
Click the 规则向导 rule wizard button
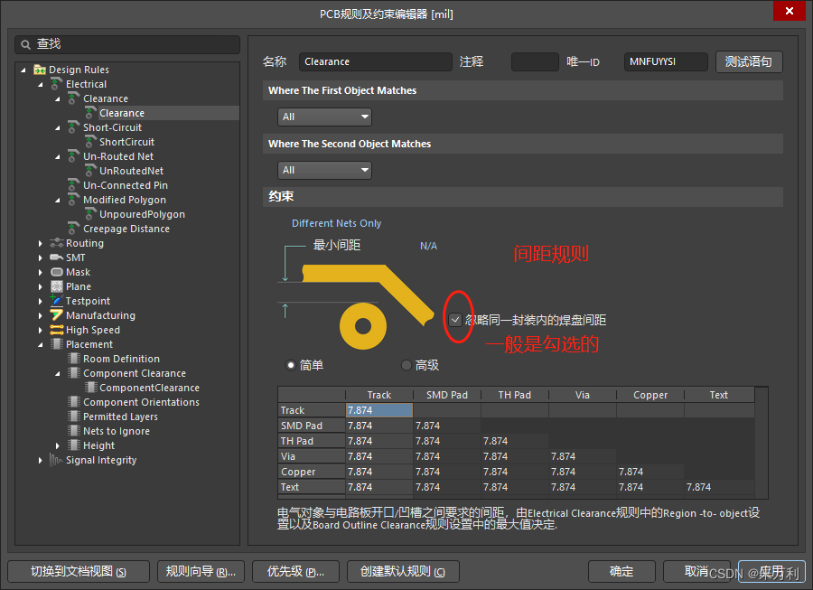click(x=201, y=571)
